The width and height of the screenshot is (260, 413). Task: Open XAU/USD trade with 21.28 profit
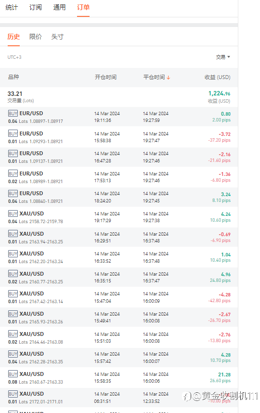click(x=119, y=378)
